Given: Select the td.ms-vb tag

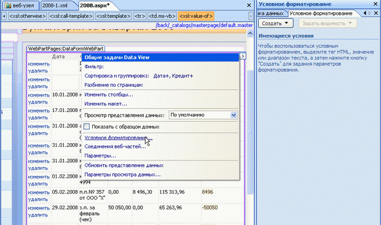Looking at the screenshot, I should click(162, 16).
